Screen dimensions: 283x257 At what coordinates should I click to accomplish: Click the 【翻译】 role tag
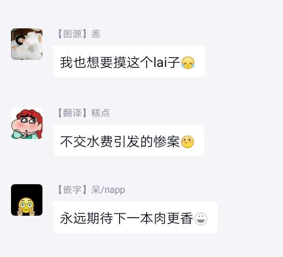coord(73,113)
